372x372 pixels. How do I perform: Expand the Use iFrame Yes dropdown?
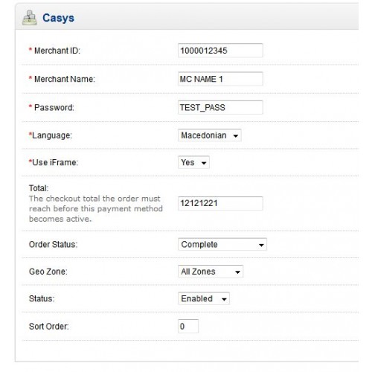[x=193, y=162]
